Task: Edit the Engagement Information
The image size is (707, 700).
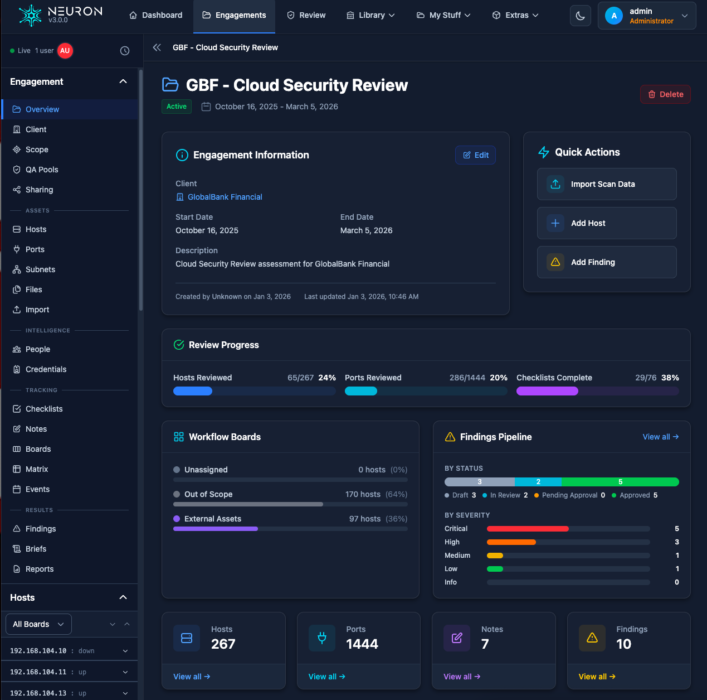Action: coord(475,155)
